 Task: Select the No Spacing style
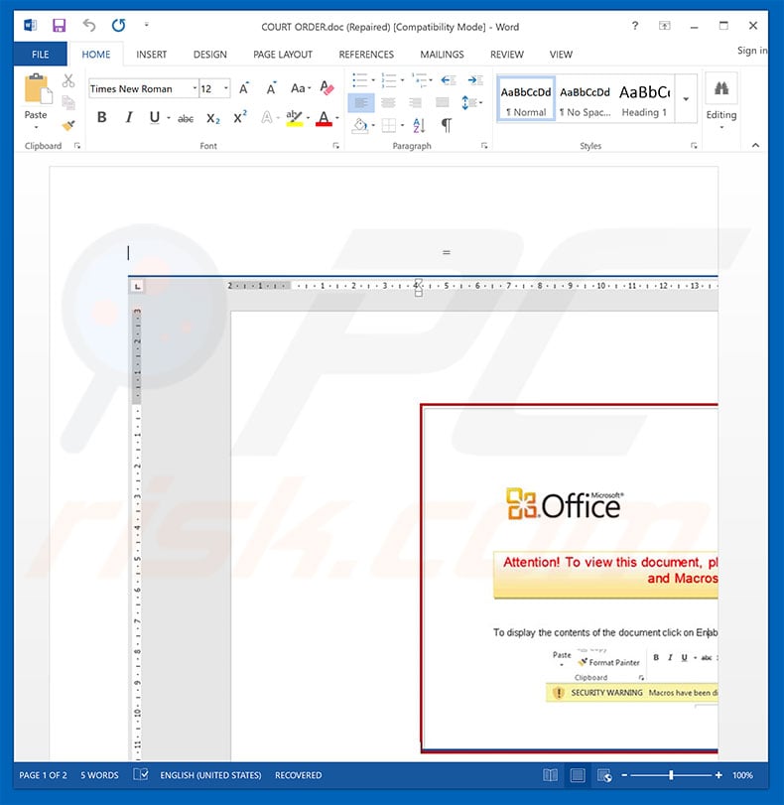[x=585, y=99]
